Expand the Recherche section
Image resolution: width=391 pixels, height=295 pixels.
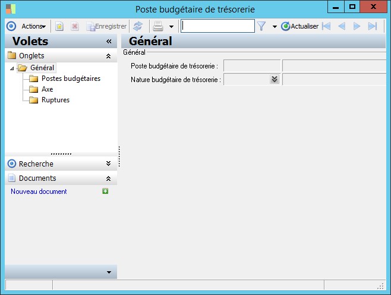tap(109, 164)
